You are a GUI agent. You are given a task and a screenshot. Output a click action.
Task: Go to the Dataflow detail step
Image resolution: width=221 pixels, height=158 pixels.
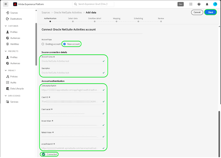click(95, 20)
